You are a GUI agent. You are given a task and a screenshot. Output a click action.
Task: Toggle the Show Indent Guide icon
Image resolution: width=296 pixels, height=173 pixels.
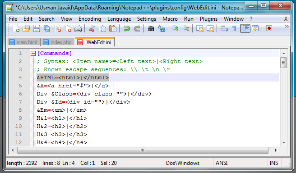[245, 29]
